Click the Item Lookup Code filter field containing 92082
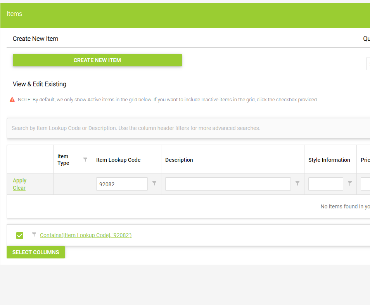The width and height of the screenshot is (370, 305). [x=122, y=184]
